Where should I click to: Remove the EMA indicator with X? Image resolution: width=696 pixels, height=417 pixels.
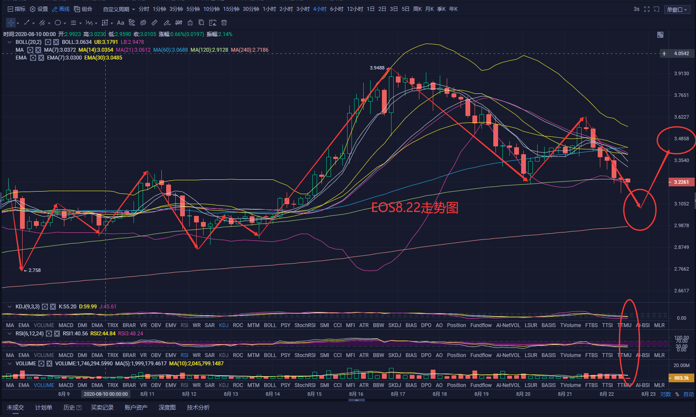pos(41,58)
